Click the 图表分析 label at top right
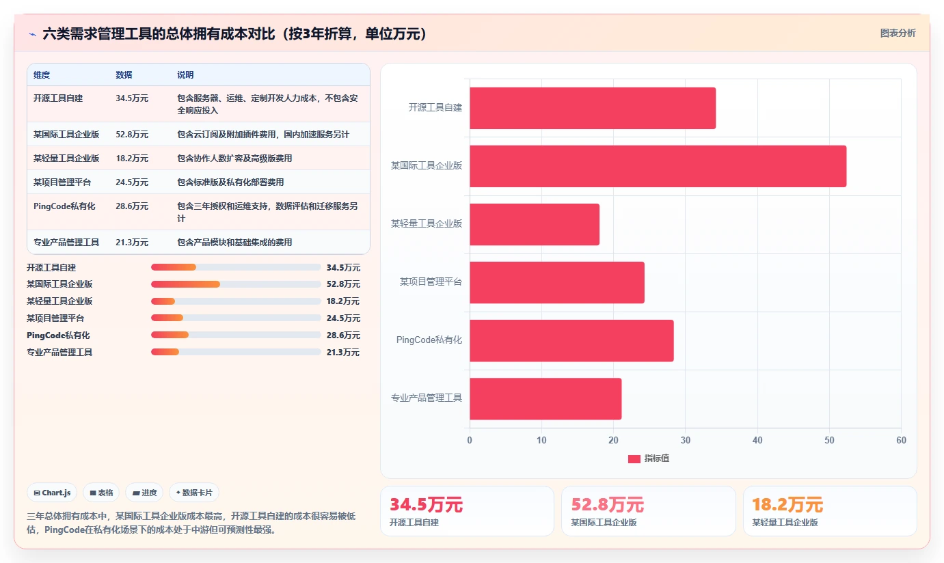This screenshot has height=563, width=944. (x=898, y=33)
